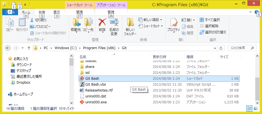Click Rename (名前の変更) icon
262x114 pixels.
[x=114, y=22]
